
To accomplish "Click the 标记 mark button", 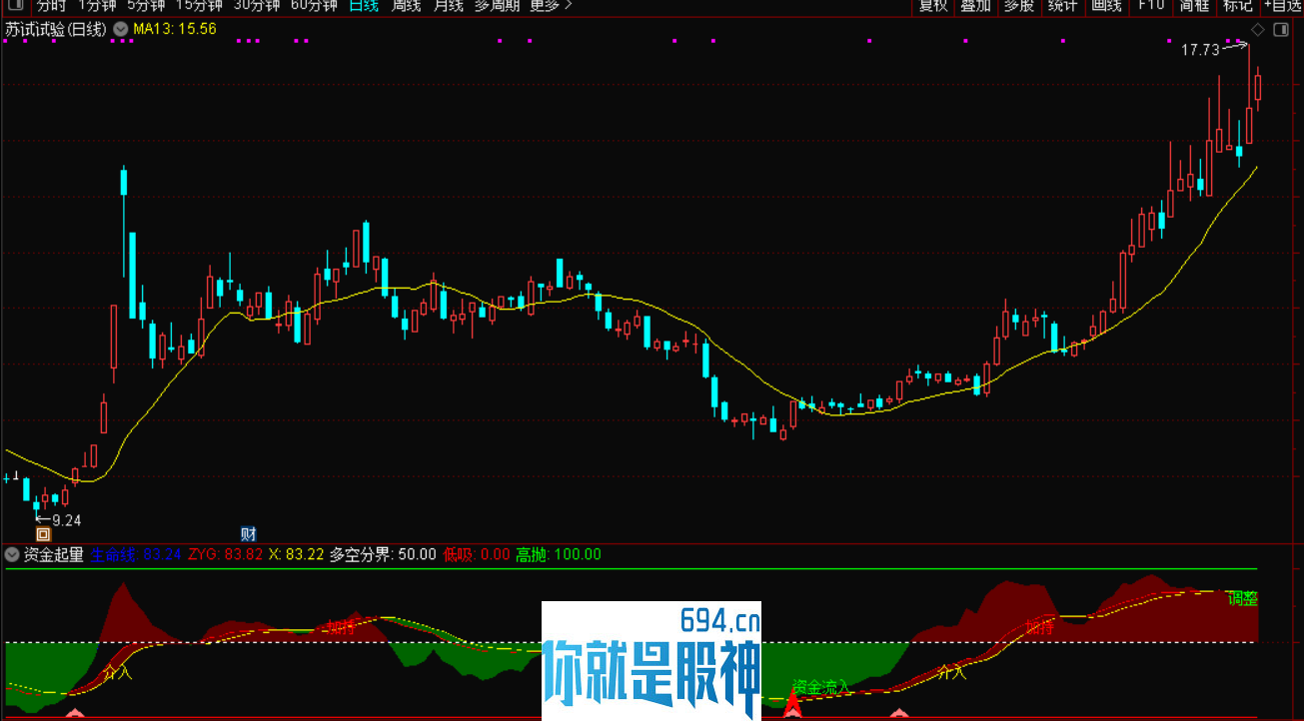I will (x=1237, y=5).
